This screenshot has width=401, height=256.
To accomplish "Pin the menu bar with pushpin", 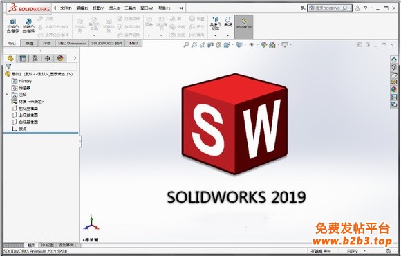I will click(x=180, y=8).
